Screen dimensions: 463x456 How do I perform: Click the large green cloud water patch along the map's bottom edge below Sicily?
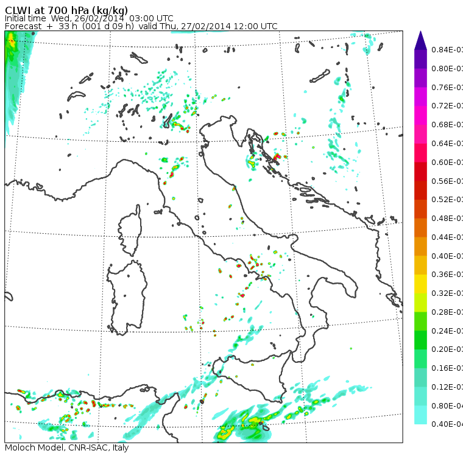pyautogui.click(x=245, y=425)
